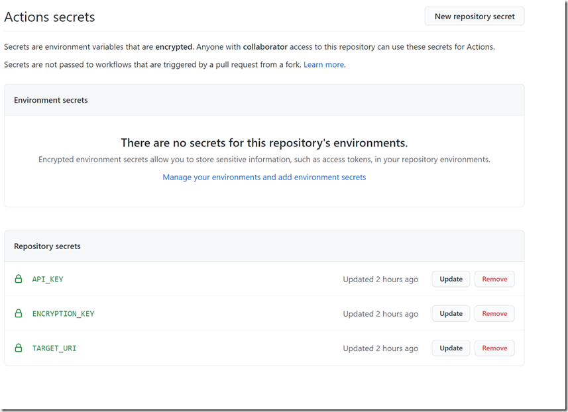Click the lock icon beside TARGET_URI
The width and height of the screenshot is (568, 412).
(19, 348)
